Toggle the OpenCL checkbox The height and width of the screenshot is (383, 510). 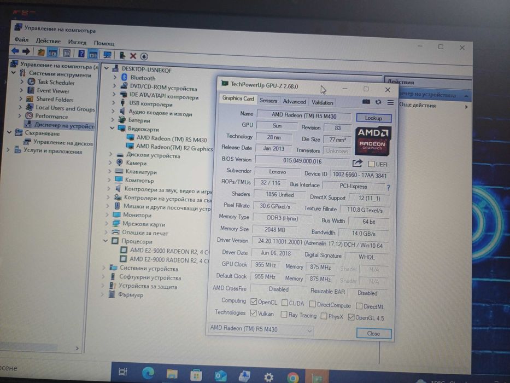254,301
